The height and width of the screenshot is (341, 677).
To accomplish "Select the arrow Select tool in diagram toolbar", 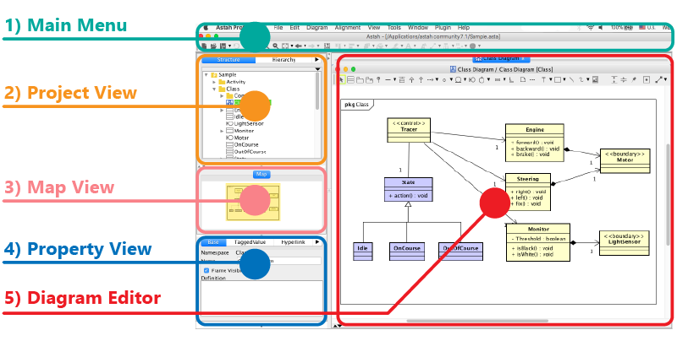I will coord(342,79).
